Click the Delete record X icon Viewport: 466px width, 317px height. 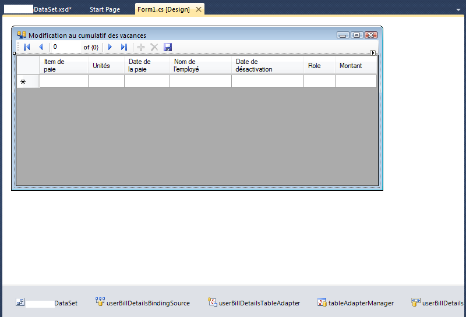(x=154, y=47)
